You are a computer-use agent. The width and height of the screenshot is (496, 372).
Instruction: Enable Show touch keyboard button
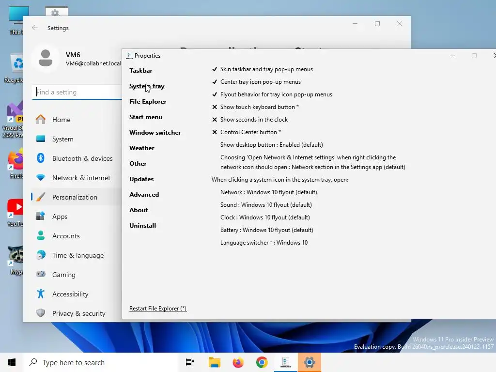tap(255, 107)
